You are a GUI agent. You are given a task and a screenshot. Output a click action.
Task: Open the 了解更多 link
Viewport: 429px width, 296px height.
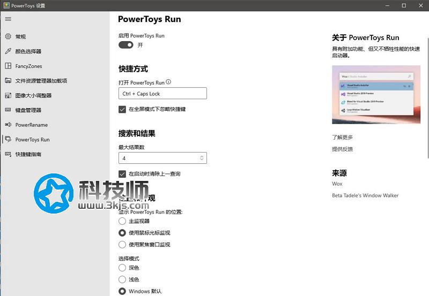342,138
